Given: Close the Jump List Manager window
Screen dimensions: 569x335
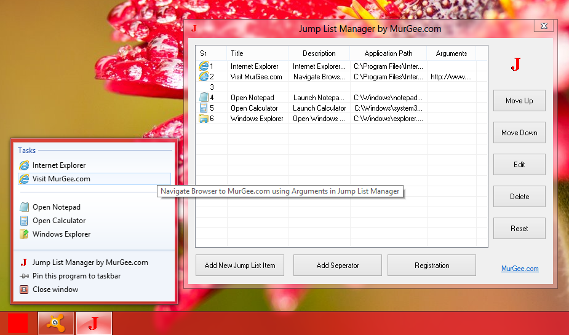Looking at the screenshot, I should (x=544, y=26).
